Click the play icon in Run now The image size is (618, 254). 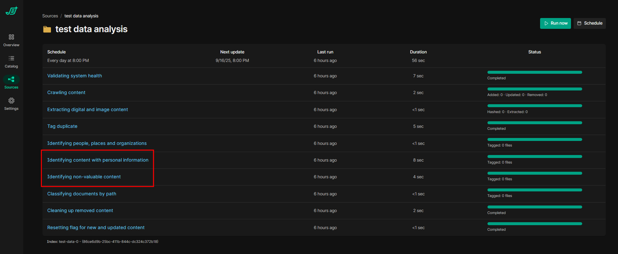(x=546, y=23)
